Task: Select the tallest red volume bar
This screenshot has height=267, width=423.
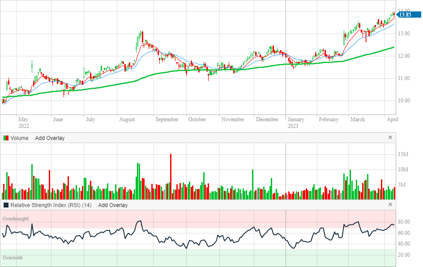Action: click(x=171, y=176)
